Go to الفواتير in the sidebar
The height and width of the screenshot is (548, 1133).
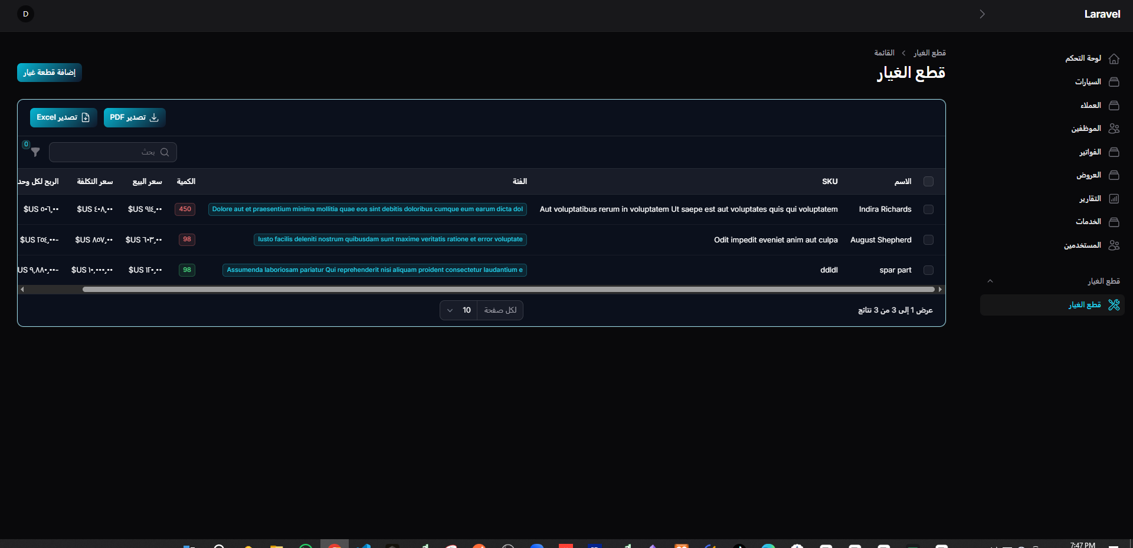point(1090,152)
